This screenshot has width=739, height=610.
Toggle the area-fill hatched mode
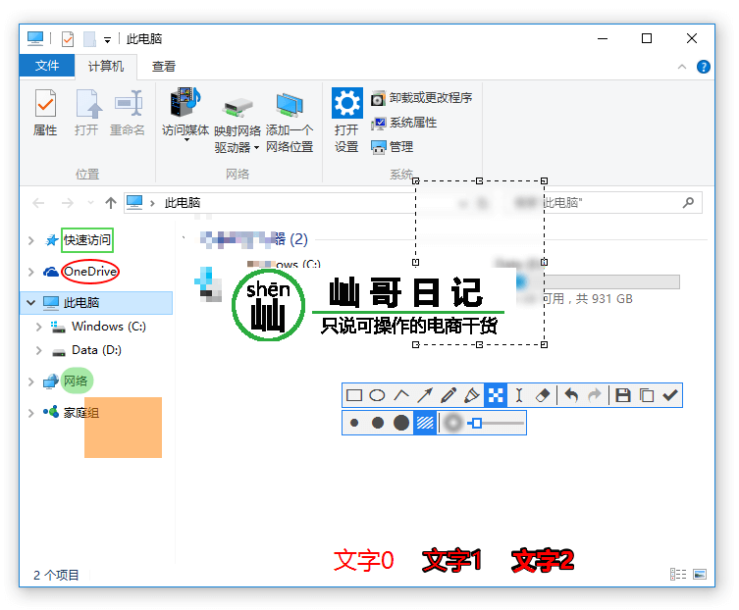click(425, 423)
